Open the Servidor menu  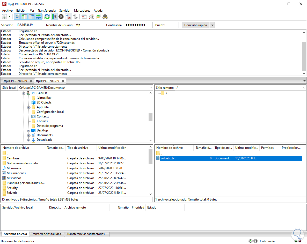[65, 11]
